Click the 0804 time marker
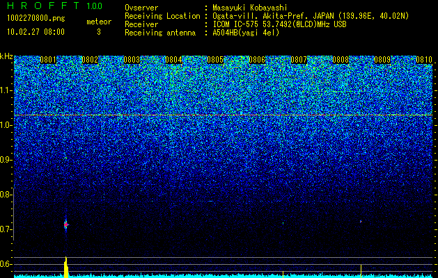 (x=173, y=60)
